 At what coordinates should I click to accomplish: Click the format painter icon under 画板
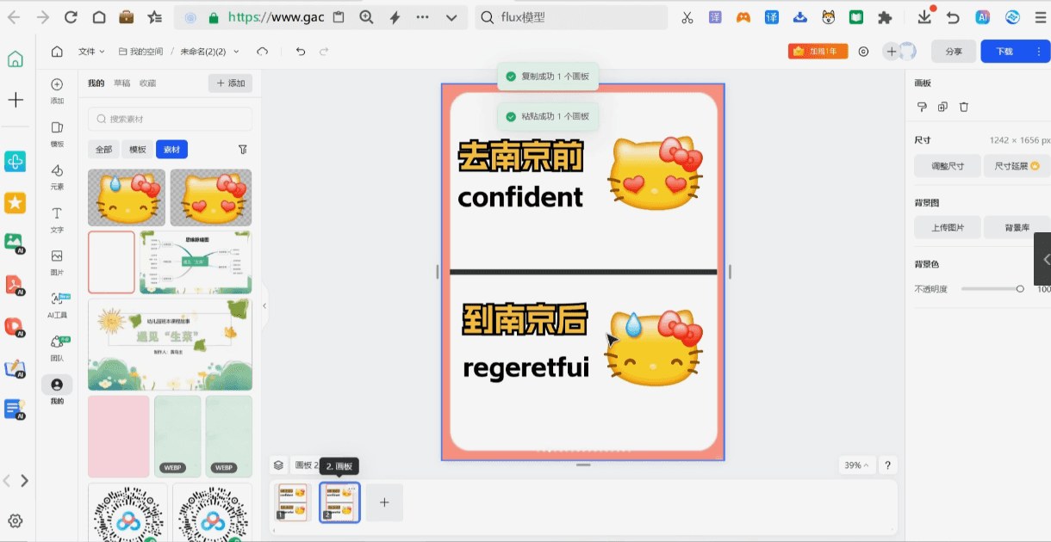tap(922, 107)
